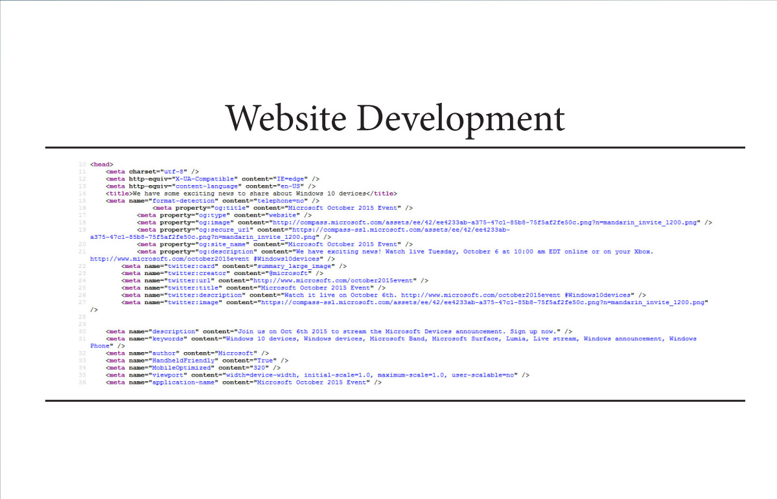Click the twitter:url october2015event line
The image size is (777, 499).
(x=275, y=281)
